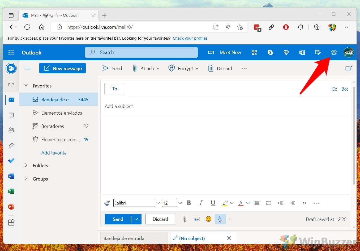Open the To Do checkmark app
This screenshot has height=251, width=360.
11,161
